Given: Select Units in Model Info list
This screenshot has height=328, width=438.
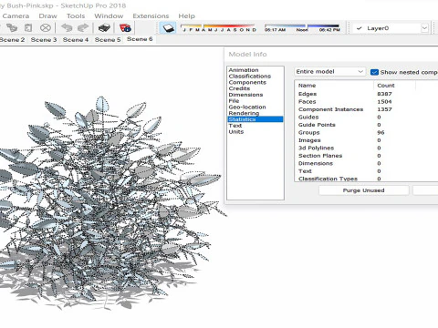Looking at the screenshot, I should pyautogui.click(x=236, y=132).
